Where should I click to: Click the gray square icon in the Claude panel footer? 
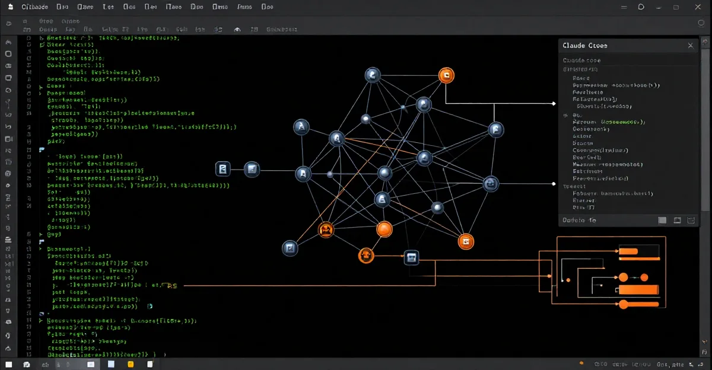point(663,221)
